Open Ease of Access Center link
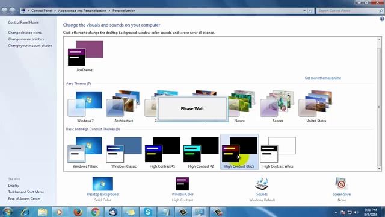385x217 pixels. point(24,198)
